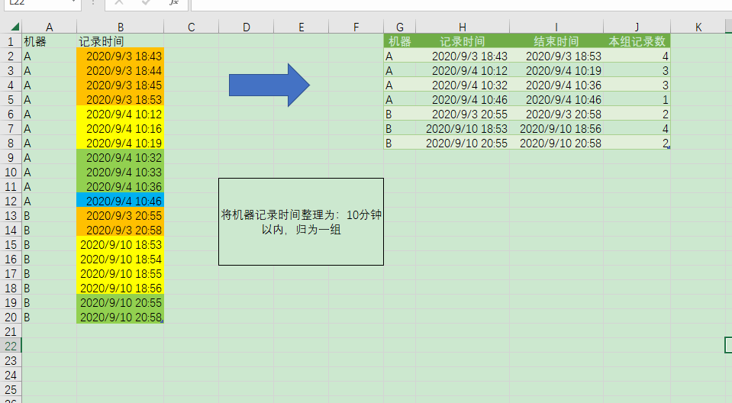Click blue cell B12 2020/9/4 10:46

point(121,201)
